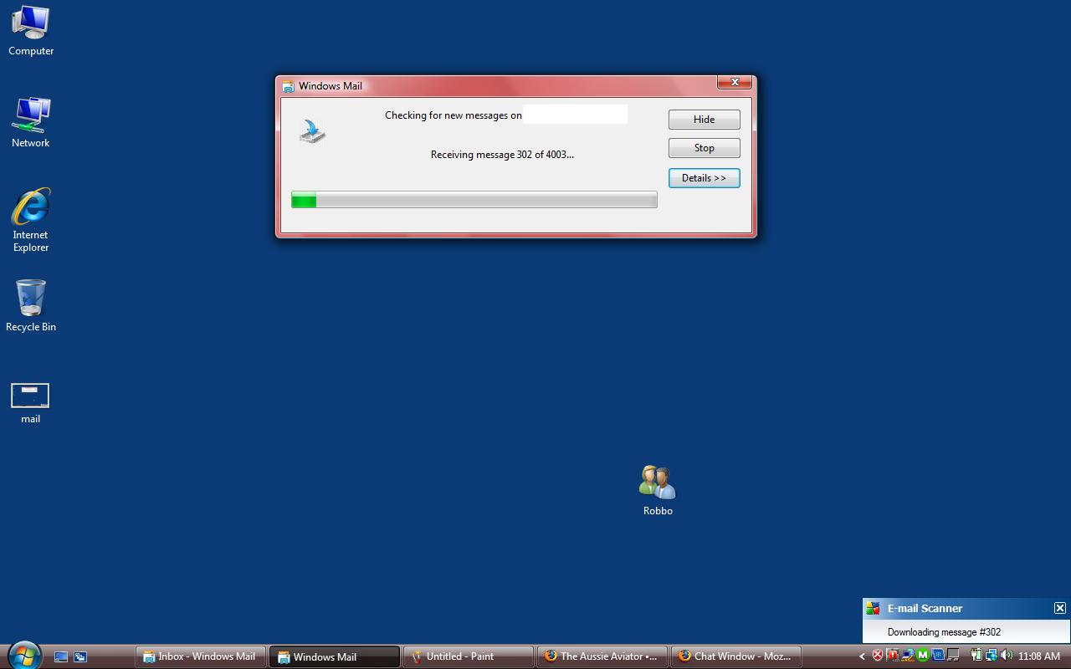Click the download animation icon in dialog

312,130
